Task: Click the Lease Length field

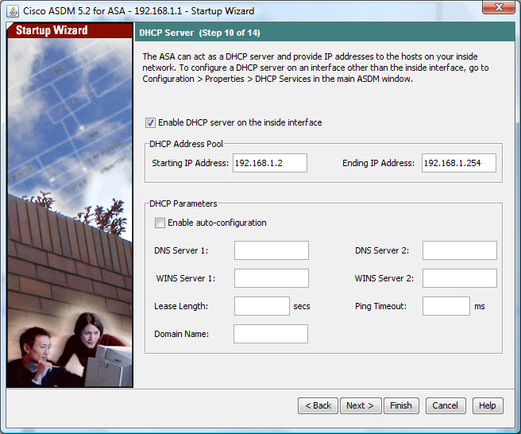Action: click(262, 306)
